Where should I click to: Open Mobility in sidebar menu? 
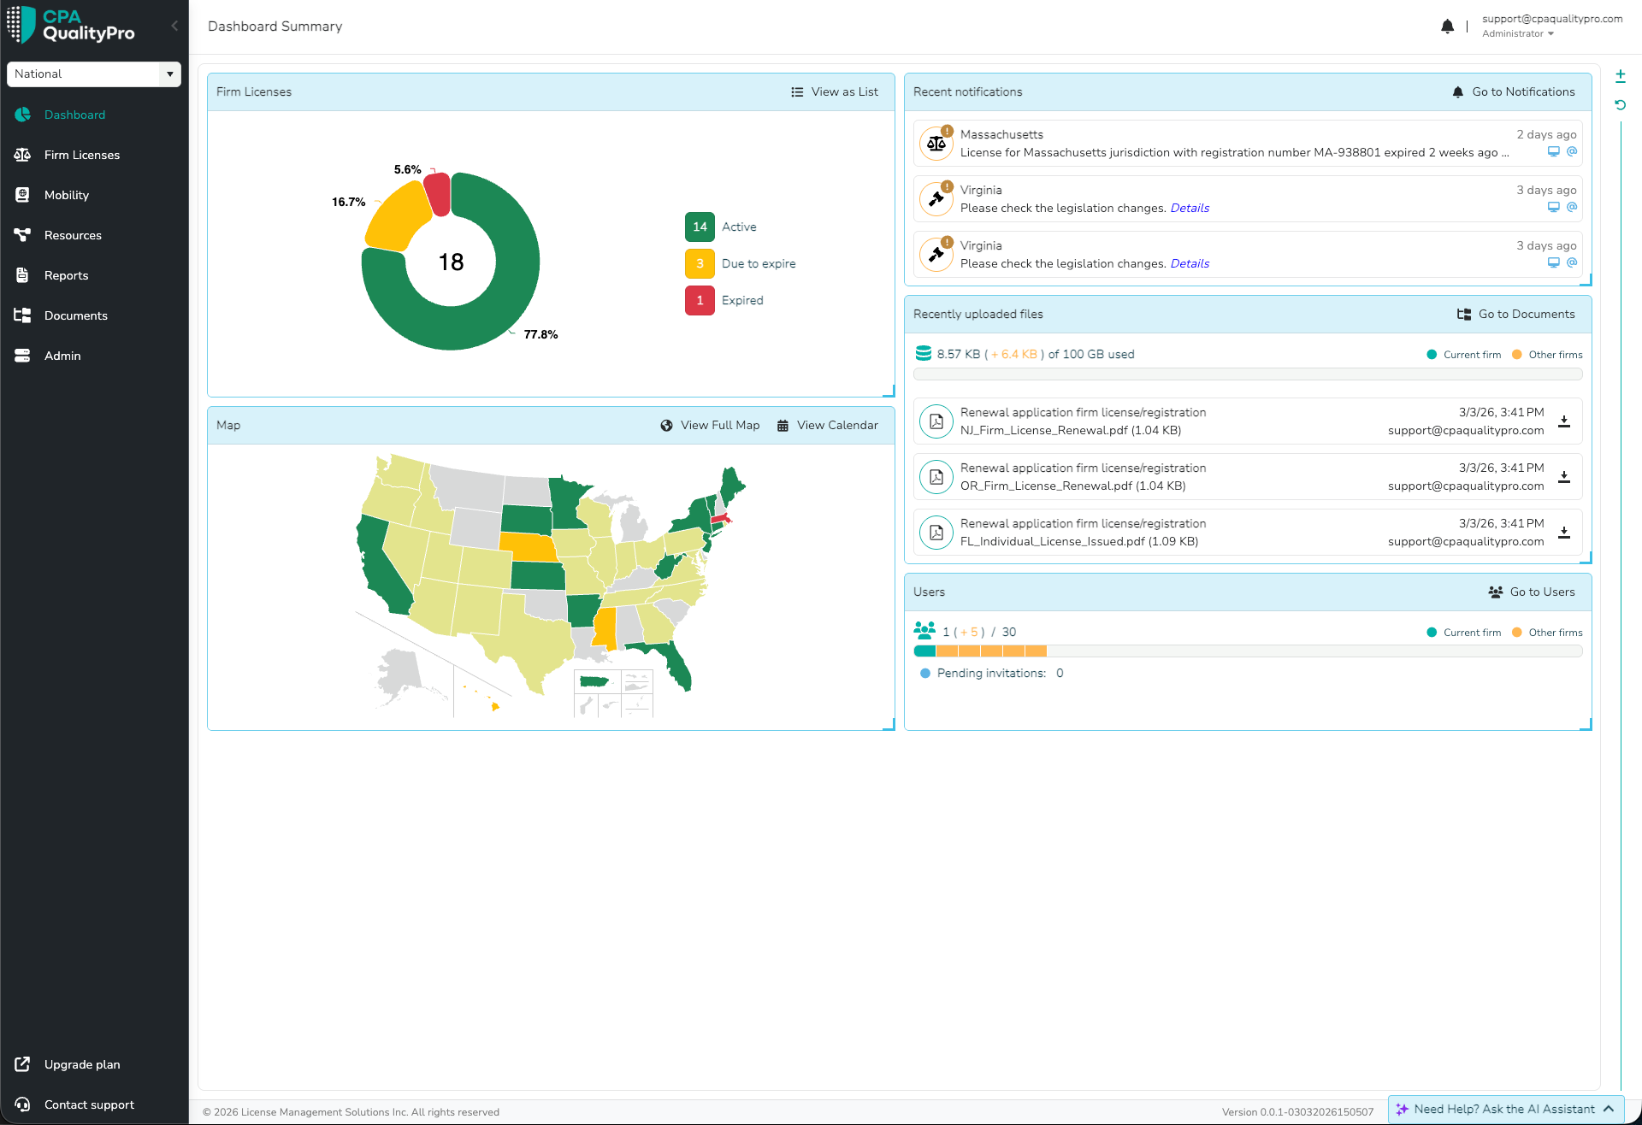pyautogui.click(x=66, y=195)
